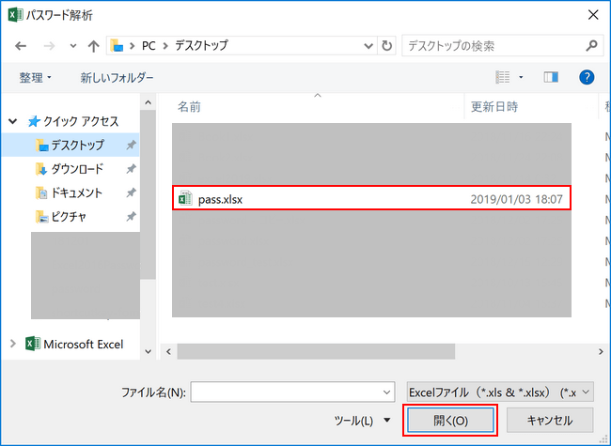Click the キャンセル button
Screen dimensions: 611x446
click(550, 421)
